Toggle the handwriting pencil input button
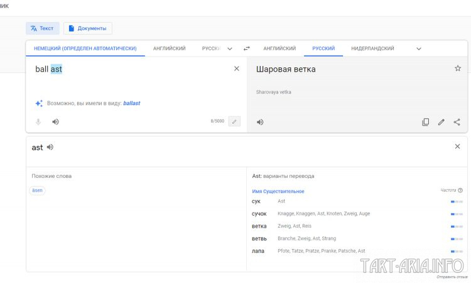Screen dimensions: 471x283 (234, 121)
